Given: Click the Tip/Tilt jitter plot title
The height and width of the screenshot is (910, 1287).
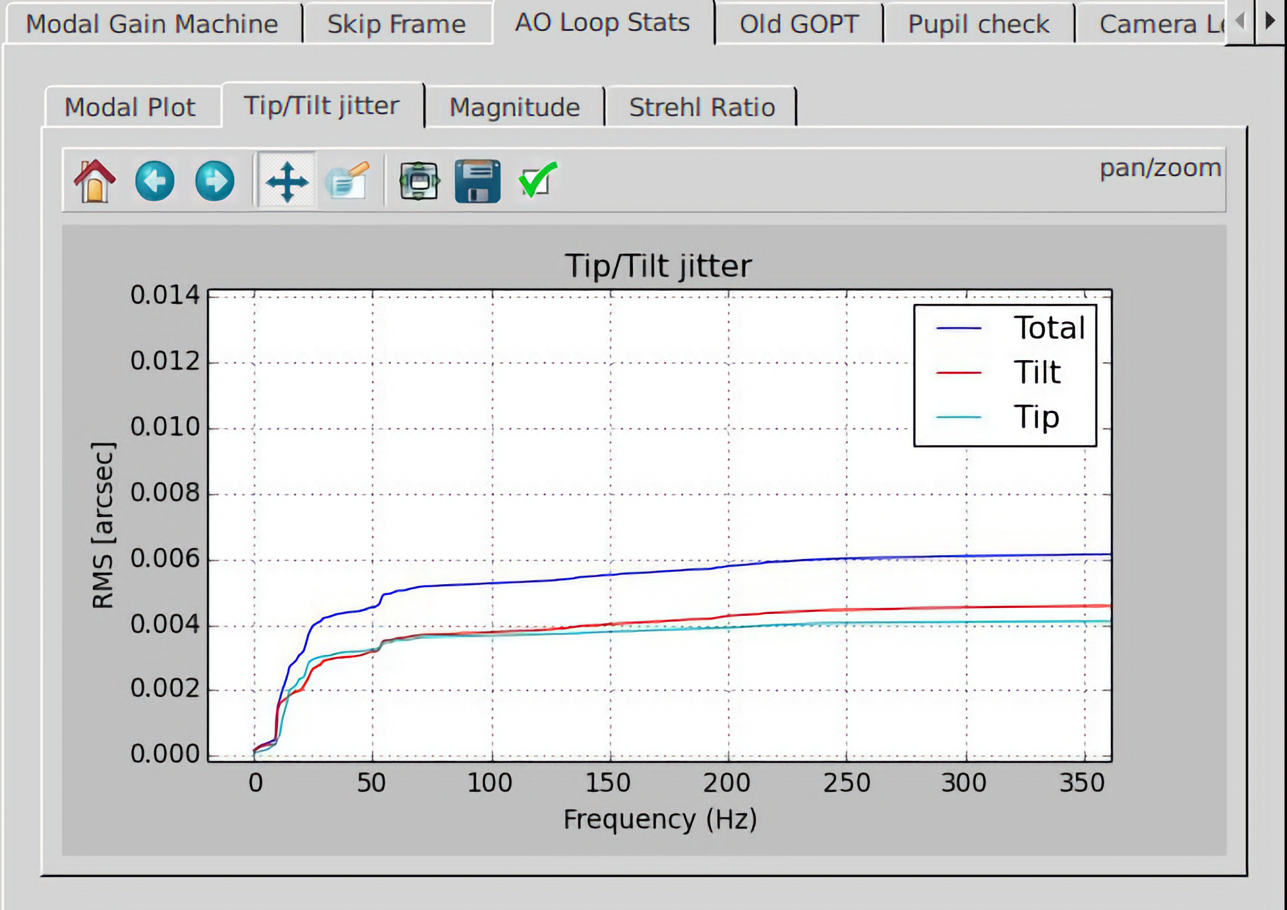Looking at the screenshot, I should 658,266.
